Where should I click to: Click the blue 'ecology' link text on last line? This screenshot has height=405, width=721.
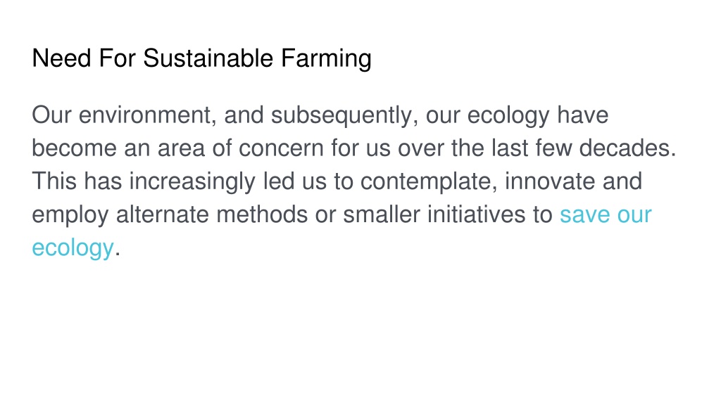click(73, 248)
